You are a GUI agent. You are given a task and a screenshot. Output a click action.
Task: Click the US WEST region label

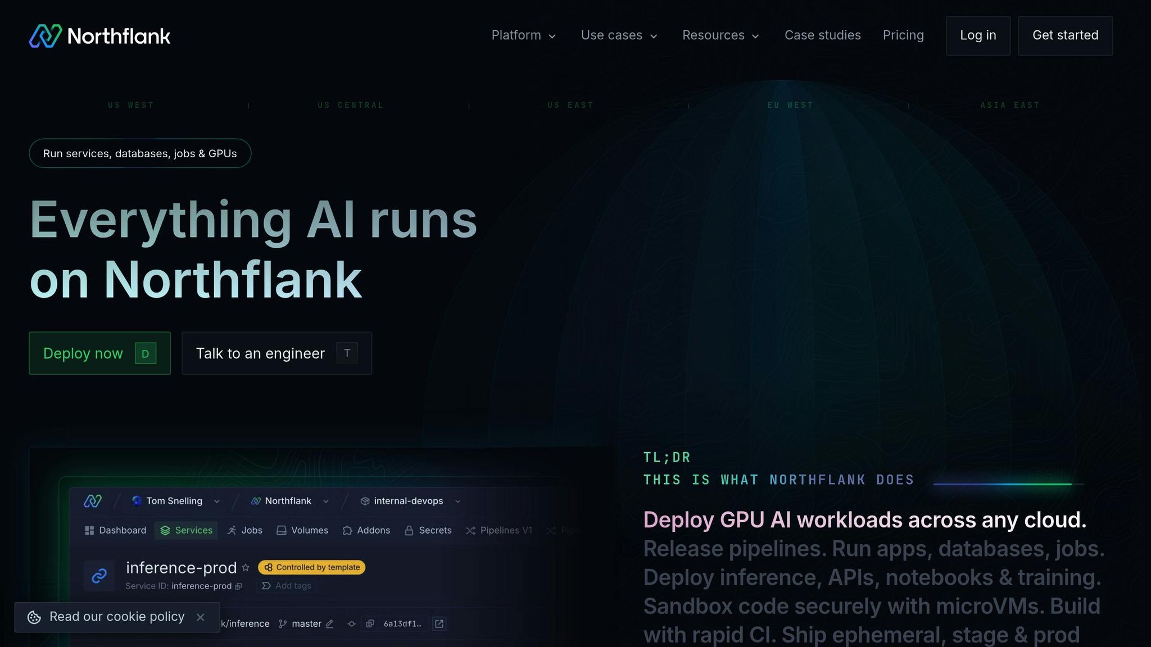(131, 105)
